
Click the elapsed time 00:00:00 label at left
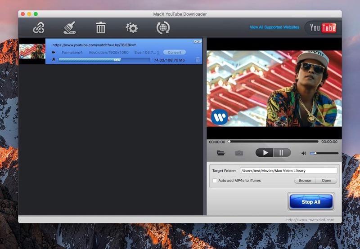click(x=217, y=142)
